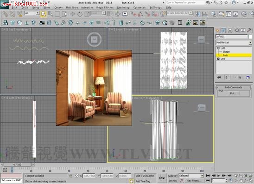Switch to the Hierarchy command panel
Image resolution: width=254 pixels, height=184 pixels.
230,30
